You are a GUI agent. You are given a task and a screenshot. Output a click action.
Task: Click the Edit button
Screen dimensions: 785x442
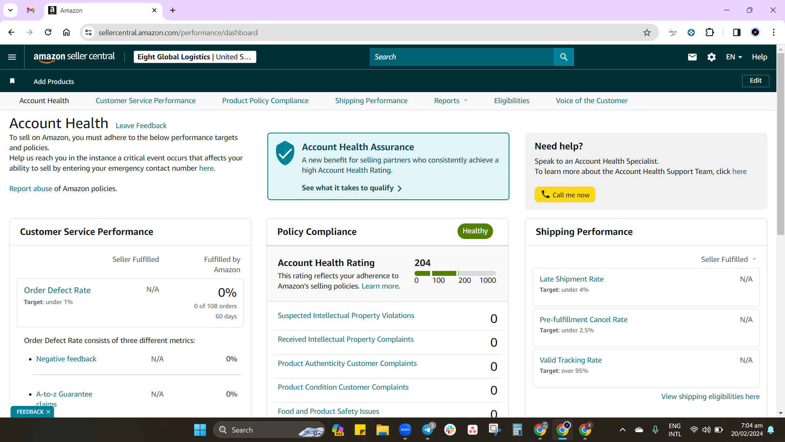click(x=756, y=81)
